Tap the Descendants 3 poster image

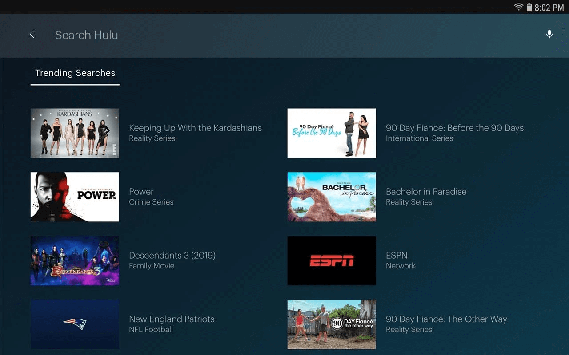(74, 260)
